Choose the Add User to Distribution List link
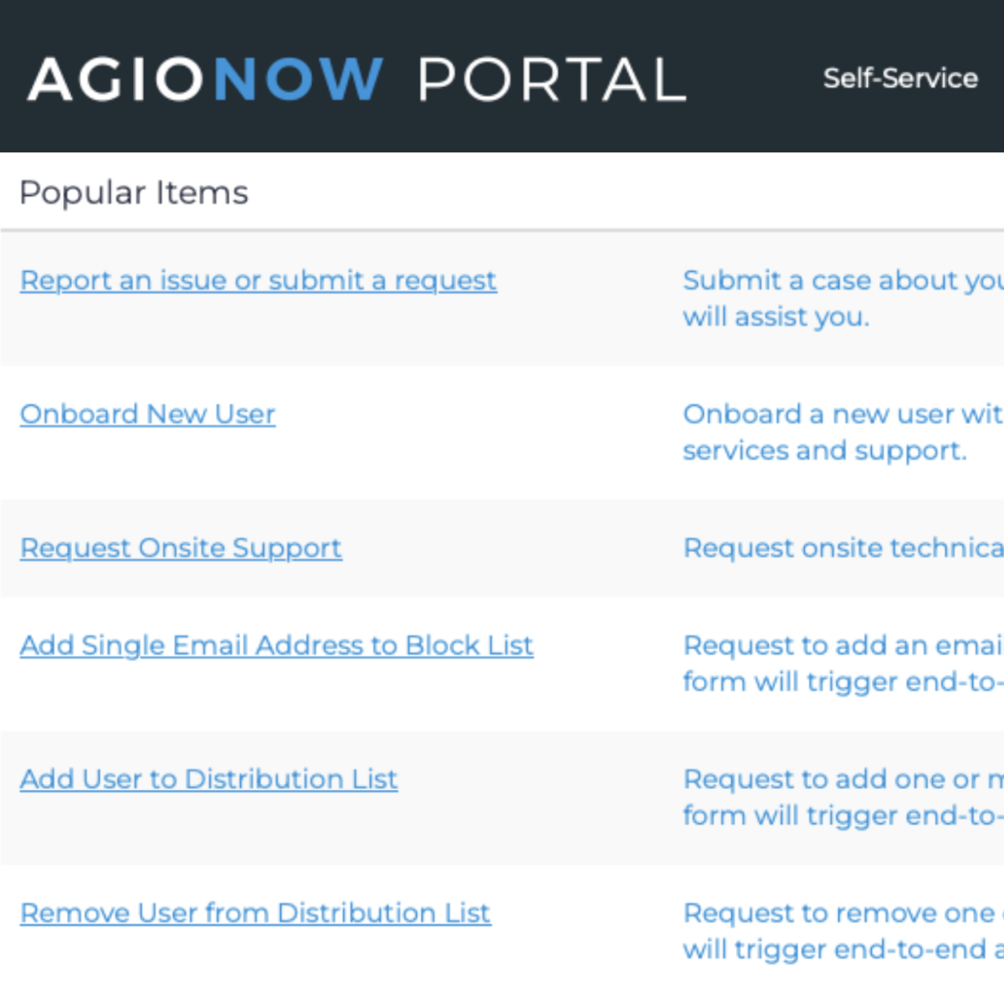This screenshot has width=1004, height=1004. tap(209, 779)
